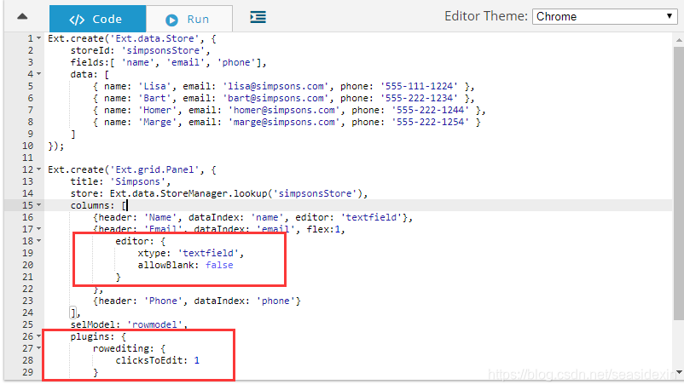Click the 'Simpsons' title string
Screen dimensions: 684x390
pyautogui.click(x=138, y=181)
